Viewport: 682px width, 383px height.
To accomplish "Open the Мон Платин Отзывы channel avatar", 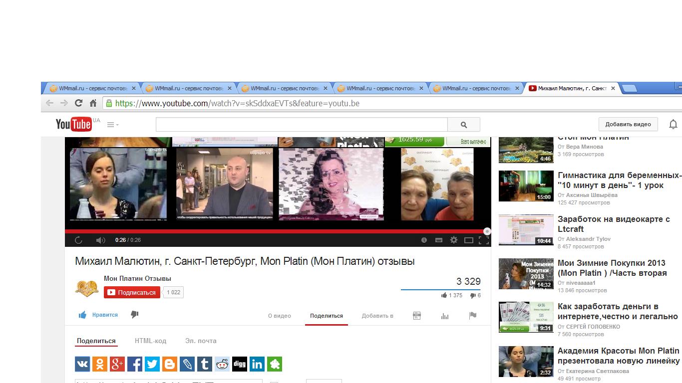I will (x=87, y=288).
